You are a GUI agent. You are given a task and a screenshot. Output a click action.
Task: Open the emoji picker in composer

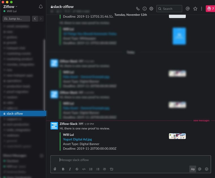tap(207, 169)
